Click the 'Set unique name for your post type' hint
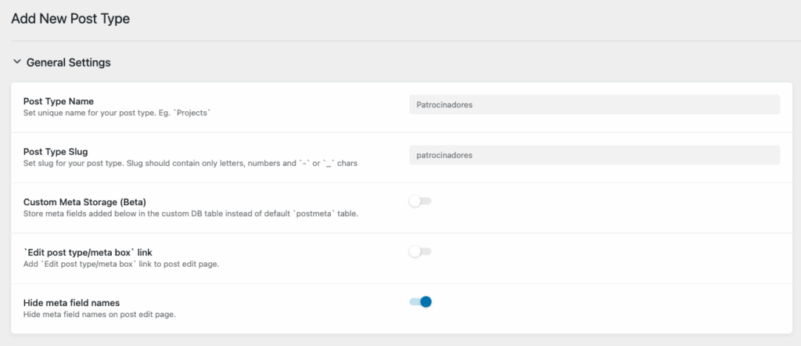The width and height of the screenshot is (801, 346). tap(118, 114)
